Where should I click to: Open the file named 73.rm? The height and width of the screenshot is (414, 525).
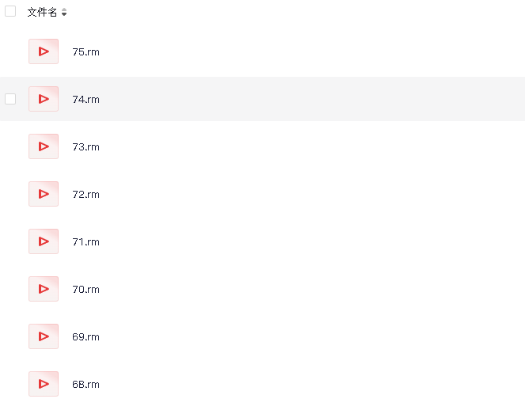(86, 147)
